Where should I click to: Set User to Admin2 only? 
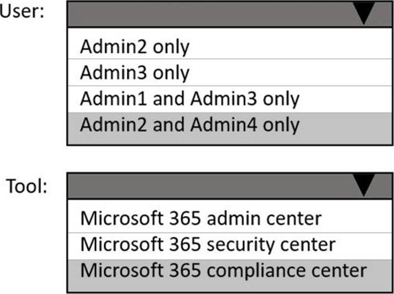135,47
